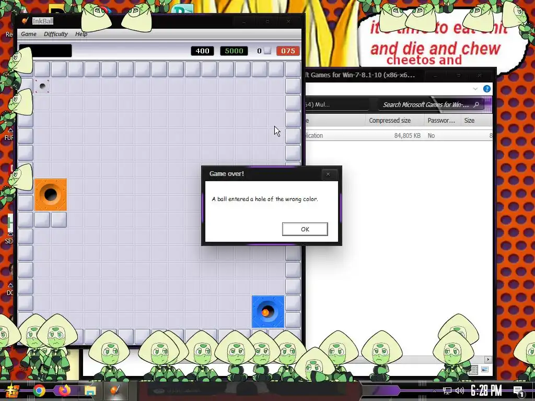
Task: Launch Google Chrome from taskbar
Action: [x=39, y=391]
